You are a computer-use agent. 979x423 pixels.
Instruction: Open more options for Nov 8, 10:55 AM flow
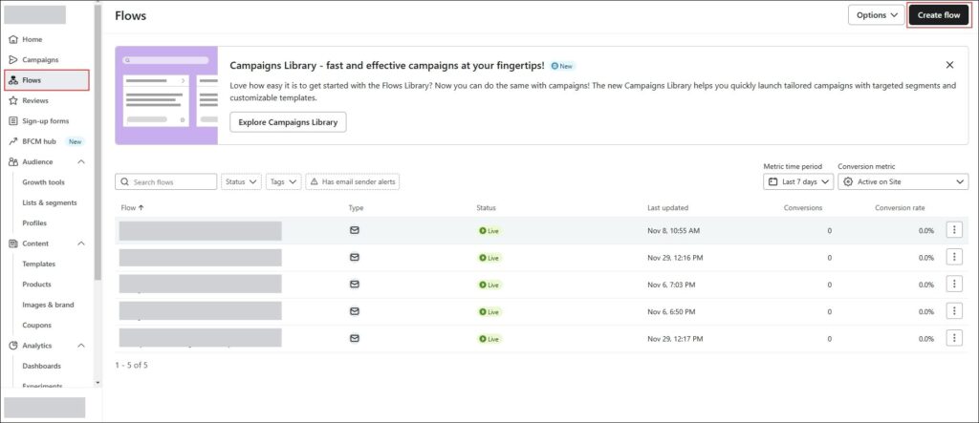click(x=954, y=229)
